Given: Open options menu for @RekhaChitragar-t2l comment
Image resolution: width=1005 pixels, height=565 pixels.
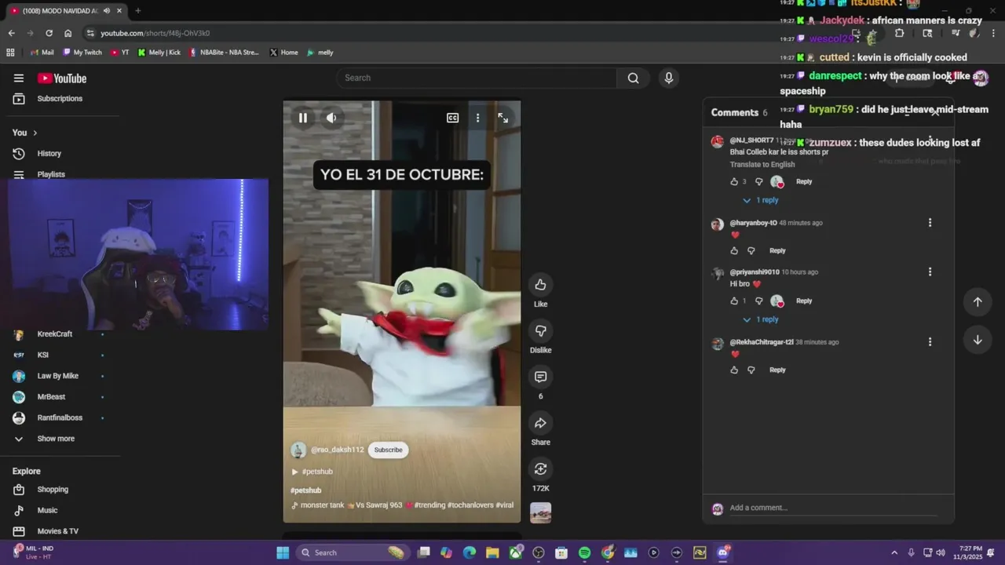Looking at the screenshot, I should click(x=930, y=342).
